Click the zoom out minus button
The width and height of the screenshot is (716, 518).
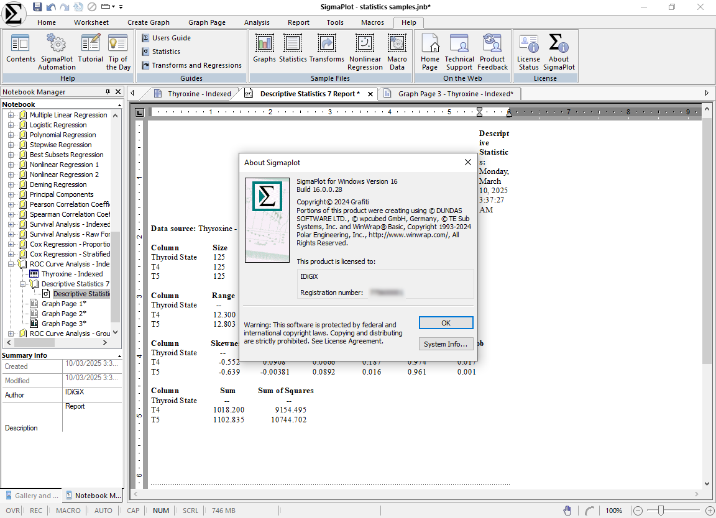coord(638,511)
